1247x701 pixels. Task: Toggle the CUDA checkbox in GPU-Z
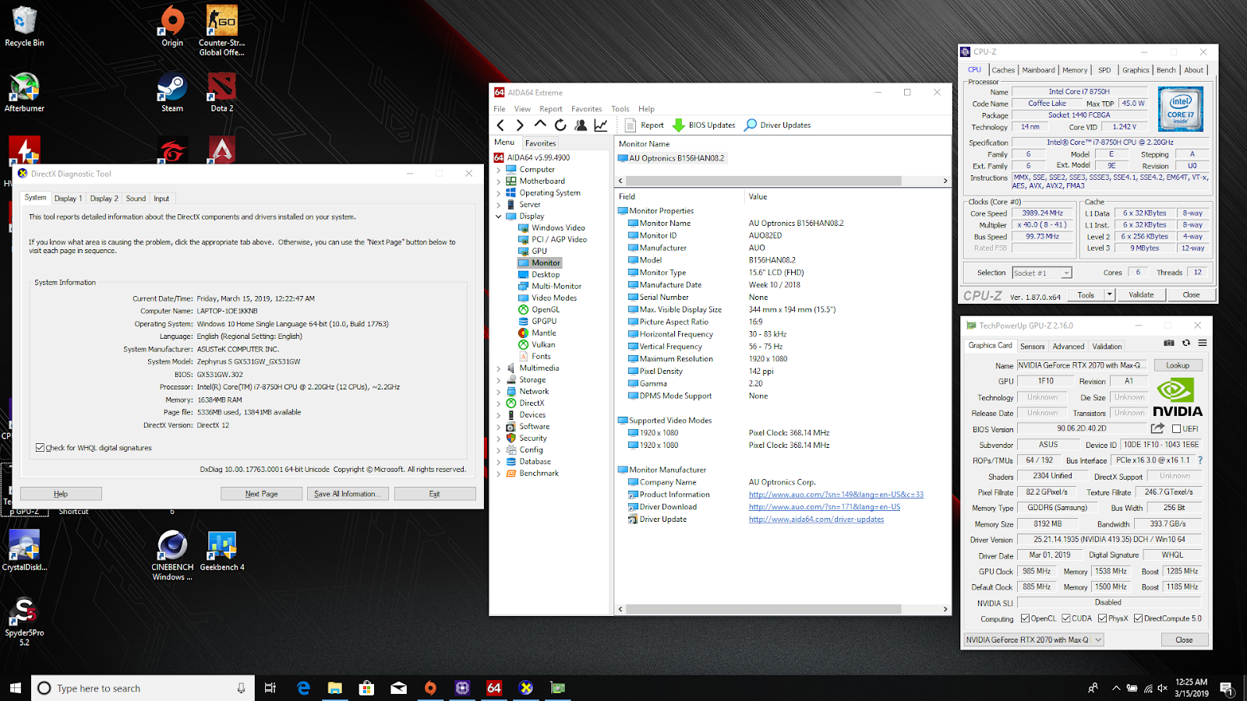[1065, 618]
